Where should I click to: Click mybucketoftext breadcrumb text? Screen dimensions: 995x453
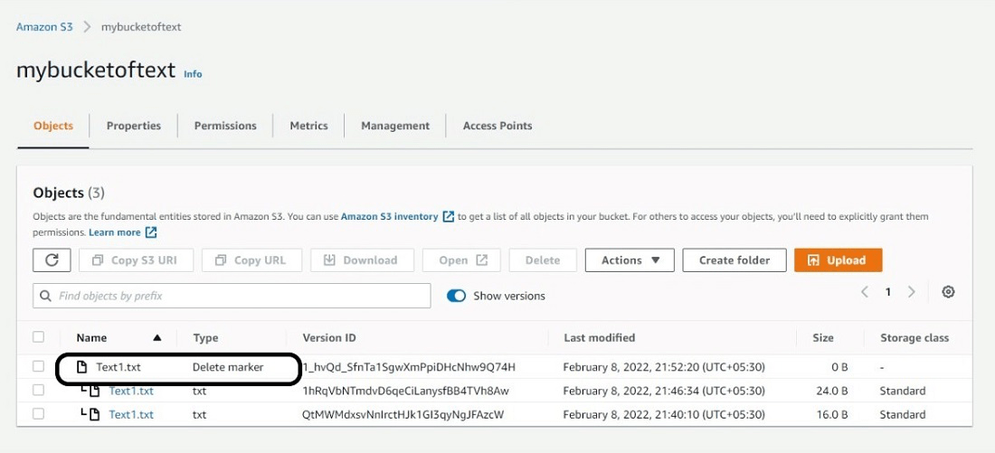141,27
